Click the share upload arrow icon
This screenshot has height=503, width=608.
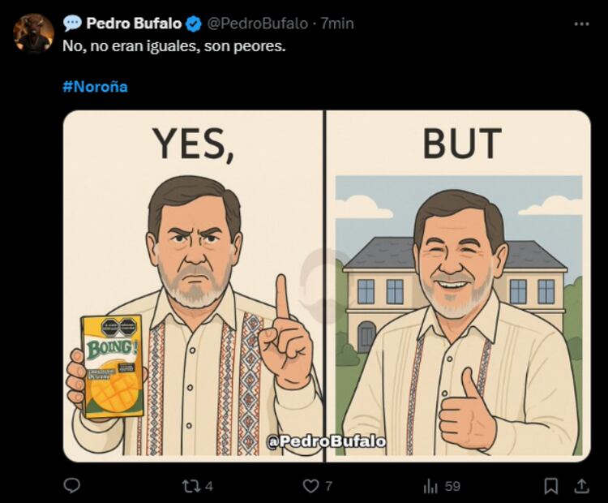click(x=581, y=485)
